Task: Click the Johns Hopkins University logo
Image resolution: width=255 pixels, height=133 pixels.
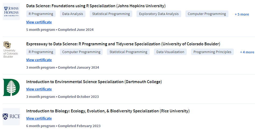Action: [11, 12]
